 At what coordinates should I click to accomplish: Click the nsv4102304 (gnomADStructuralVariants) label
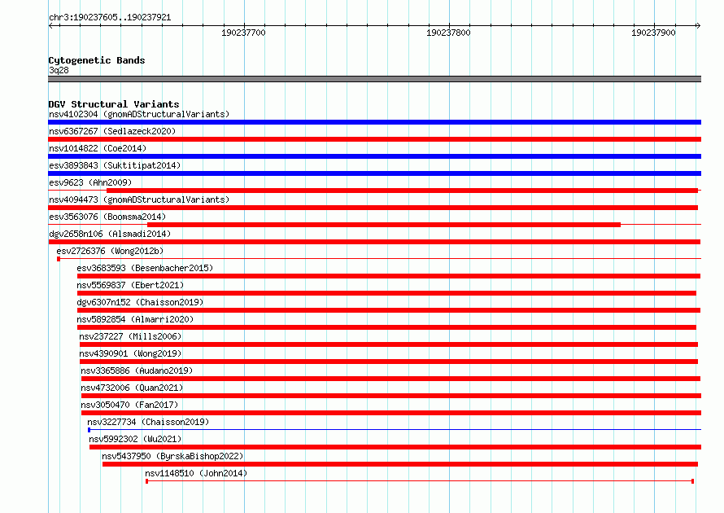tap(139, 114)
